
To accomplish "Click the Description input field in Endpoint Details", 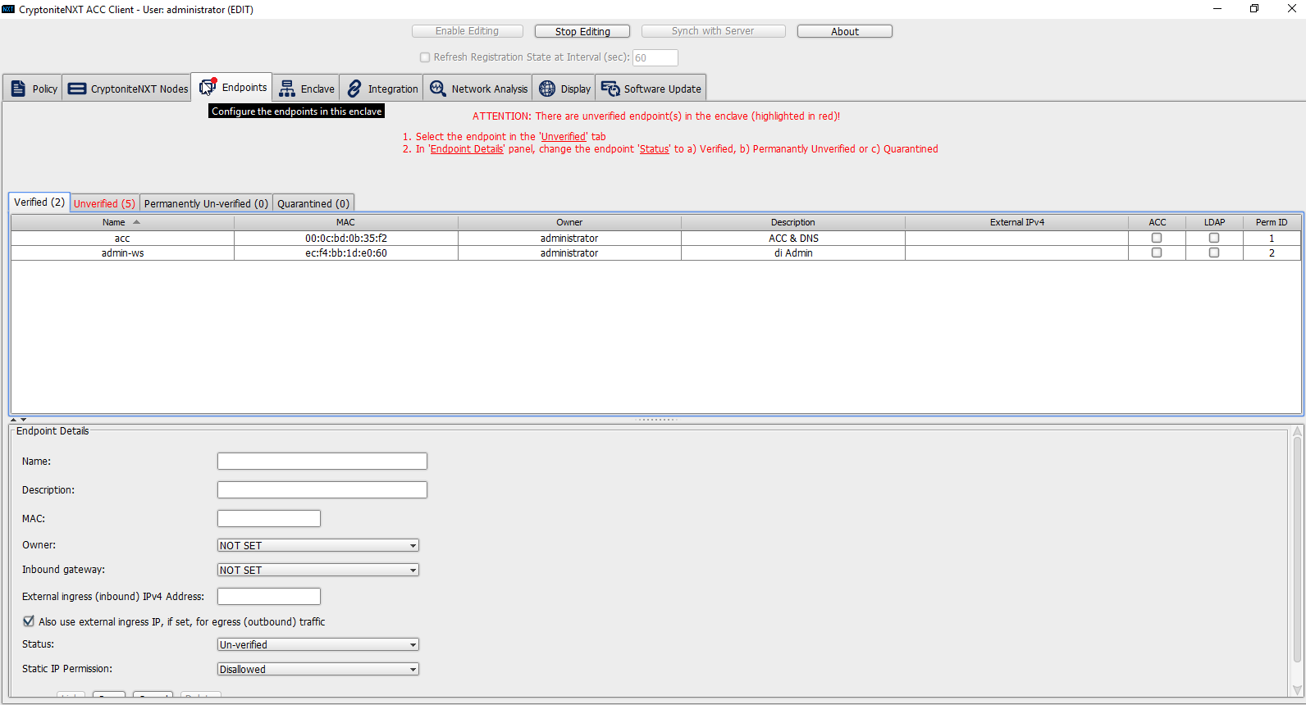I will coord(322,490).
